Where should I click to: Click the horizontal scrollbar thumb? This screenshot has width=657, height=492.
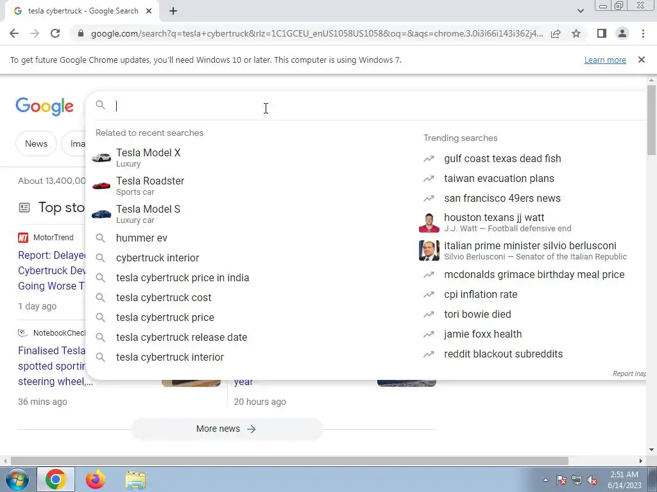[x=289, y=461]
